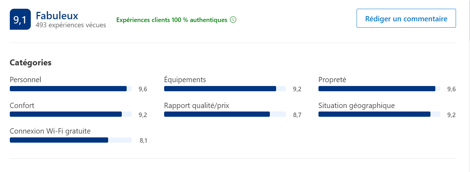
Task: Select the Connexion Wi-Fi gratuite label
Action: [x=50, y=131]
